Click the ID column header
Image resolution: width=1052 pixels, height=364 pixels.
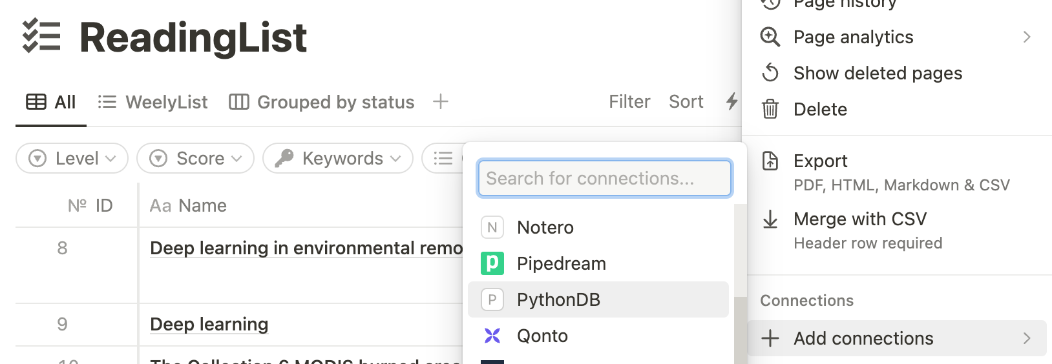pos(90,205)
